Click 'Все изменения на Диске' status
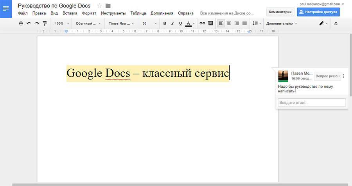Image resolution: width=352 pixels, height=186 pixels. (227, 13)
